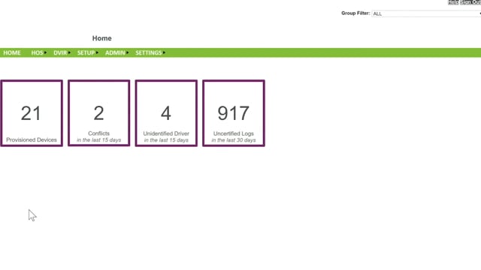Expand the arrow next to ADMIN
This screenshot has height=270, width=481.
(x=127, y=52)
